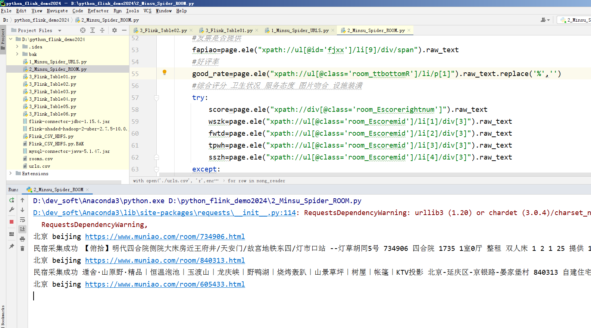Open the Tools menu
Screen dimensions: 591x328
(x=132, y=11)
